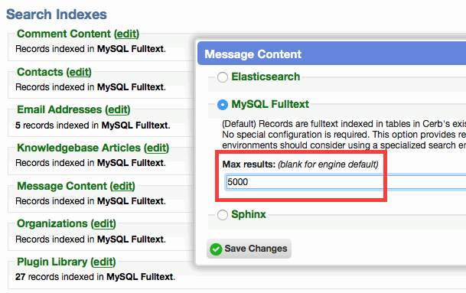The width and height of the screenshot is (466, 293).
Task: Open edit link for Email Addresses
Action: click(x=118, y=109)
